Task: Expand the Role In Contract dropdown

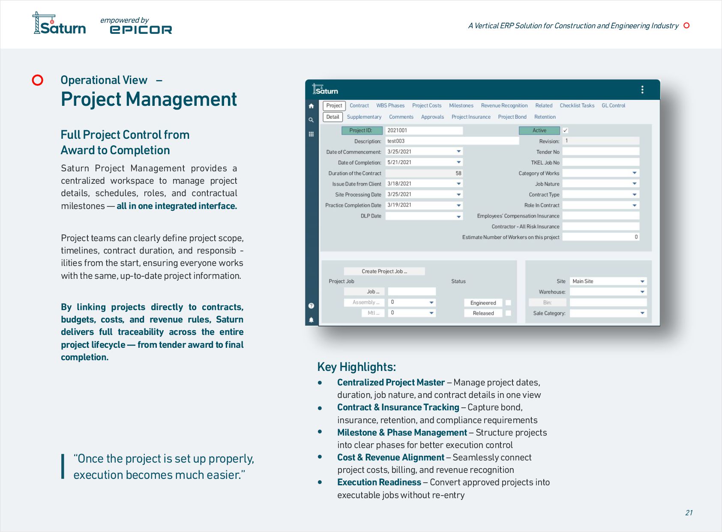Action: 635,205
